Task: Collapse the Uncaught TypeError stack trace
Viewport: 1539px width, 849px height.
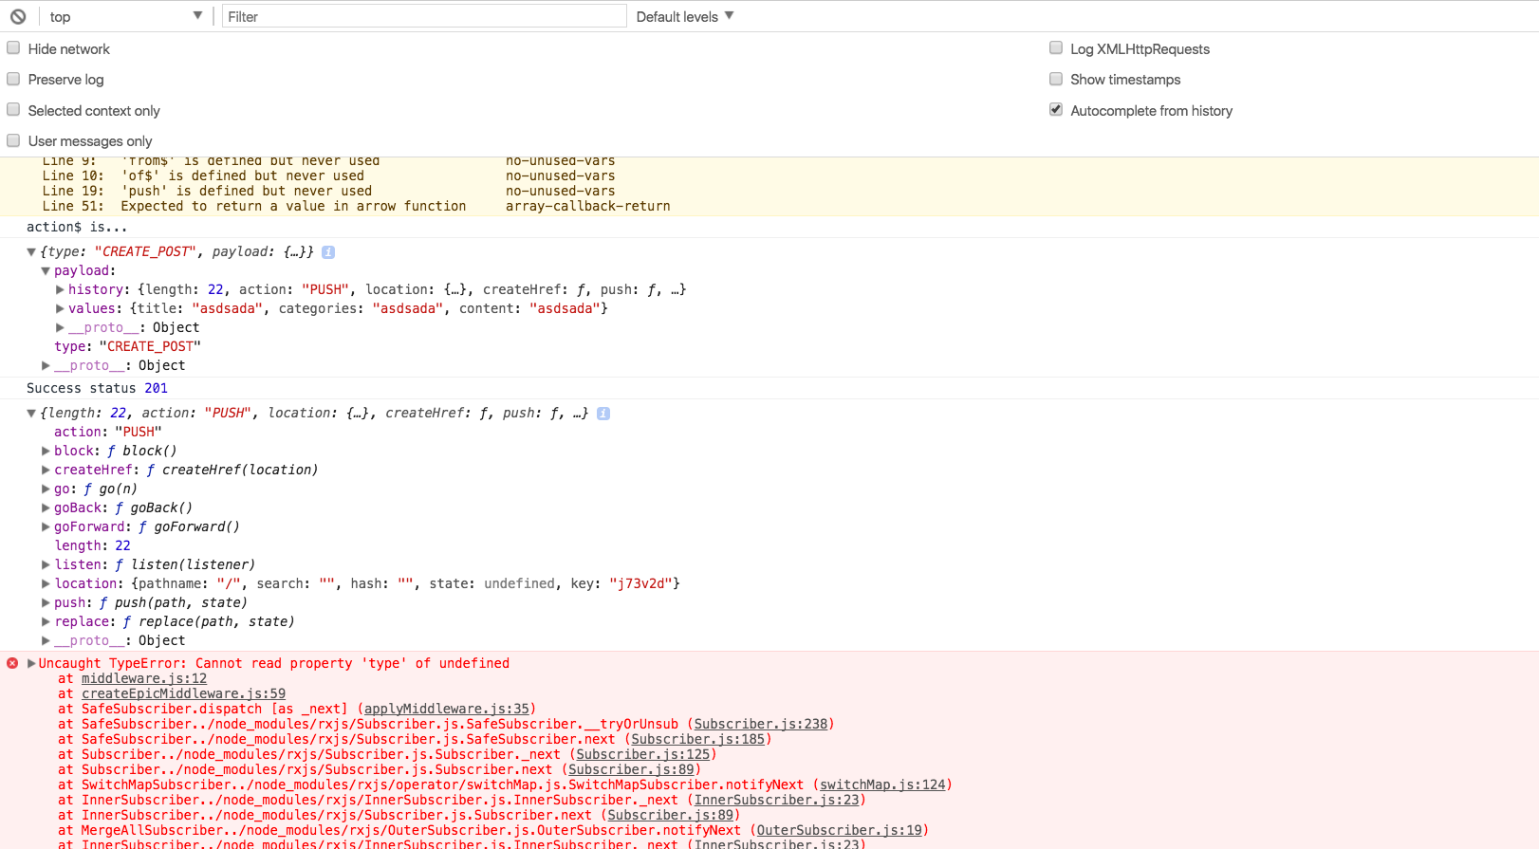Action: pos(31,663)
